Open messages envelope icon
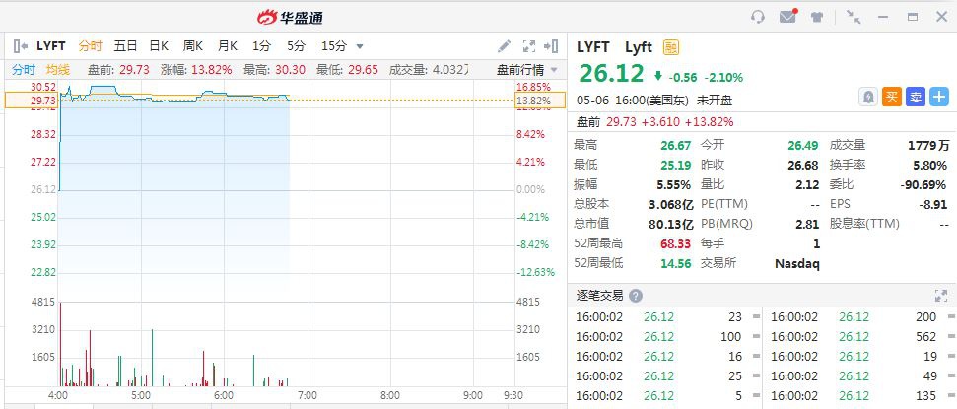This screenshot has width=957, height=409. click(x=788, y=17)
